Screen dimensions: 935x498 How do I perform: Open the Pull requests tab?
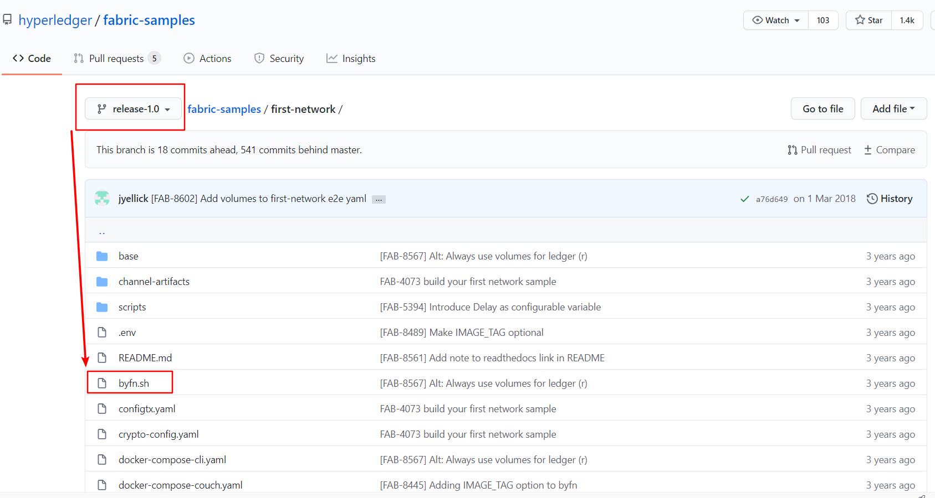[x=117, y=59]
